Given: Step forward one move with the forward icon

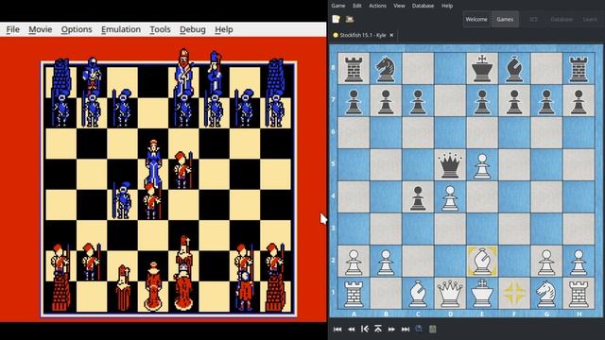Looking at the screenshot, I should pos(391,330).
